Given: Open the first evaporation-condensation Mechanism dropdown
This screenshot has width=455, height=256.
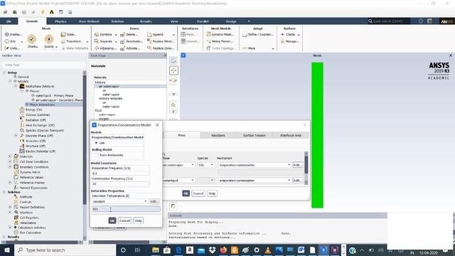Looking at the screenshot, I should tap(255, 165).
